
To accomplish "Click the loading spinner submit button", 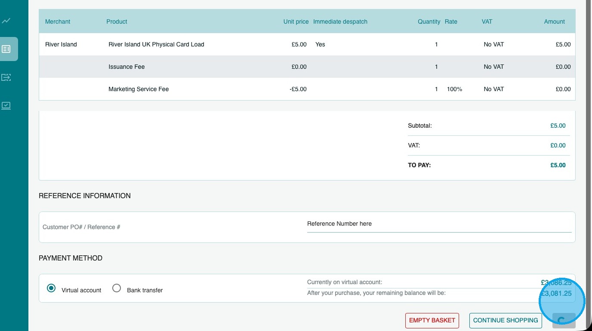I will coord(564,320).
